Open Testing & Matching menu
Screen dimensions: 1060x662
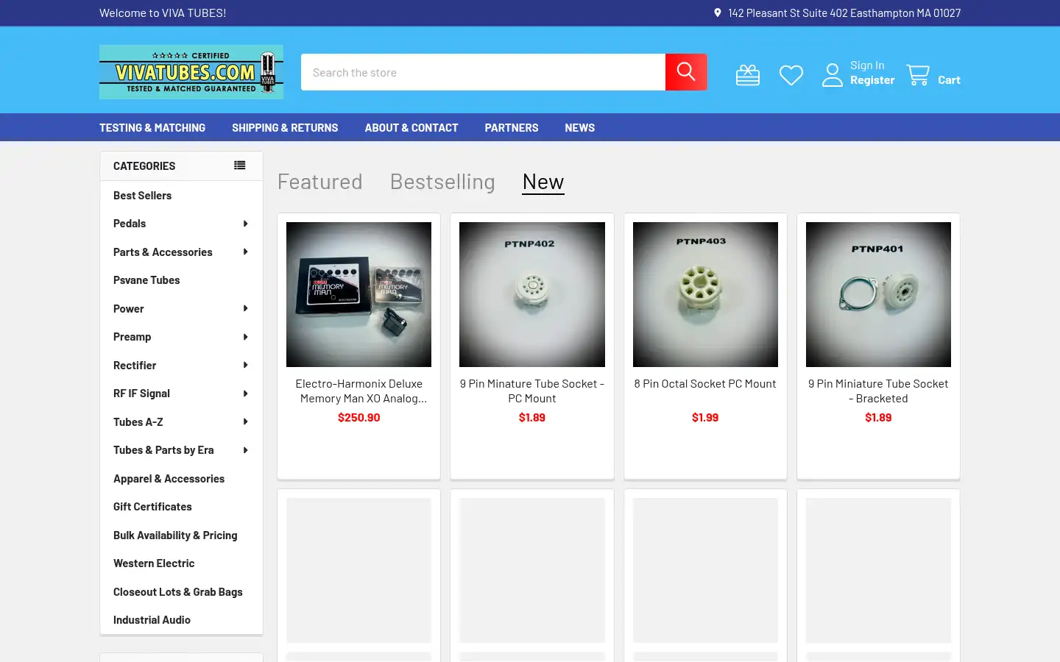point(152,128)
